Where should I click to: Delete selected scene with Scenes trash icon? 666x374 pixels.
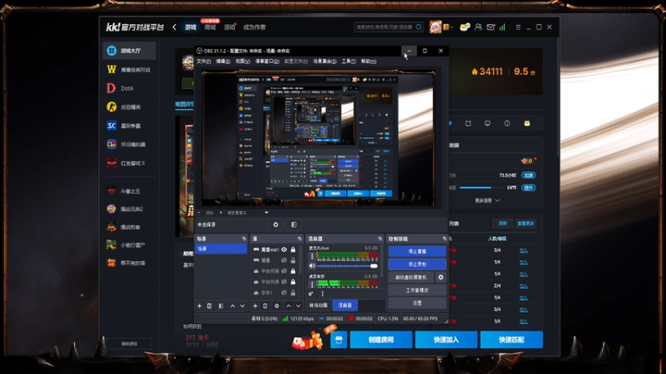[210, 306]
